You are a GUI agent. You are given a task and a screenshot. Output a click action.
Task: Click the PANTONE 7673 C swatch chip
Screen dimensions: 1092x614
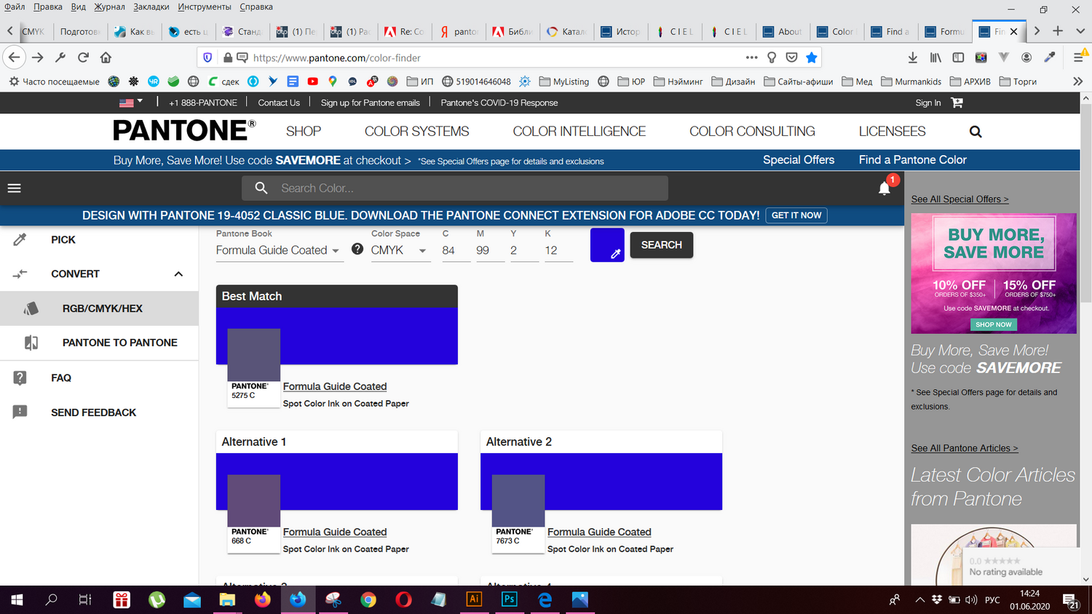click(x=518, y=514)
